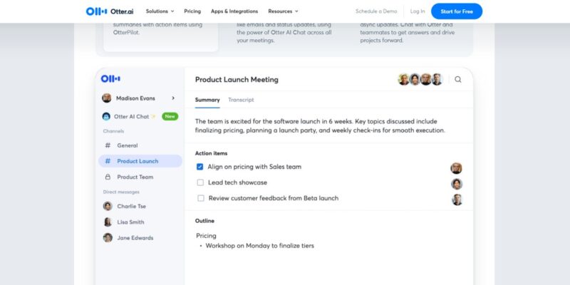The height and width of the screenshot is (285, 570).
Task: Expand the chevron next to Madison Evans
Action: click(173, 98)
